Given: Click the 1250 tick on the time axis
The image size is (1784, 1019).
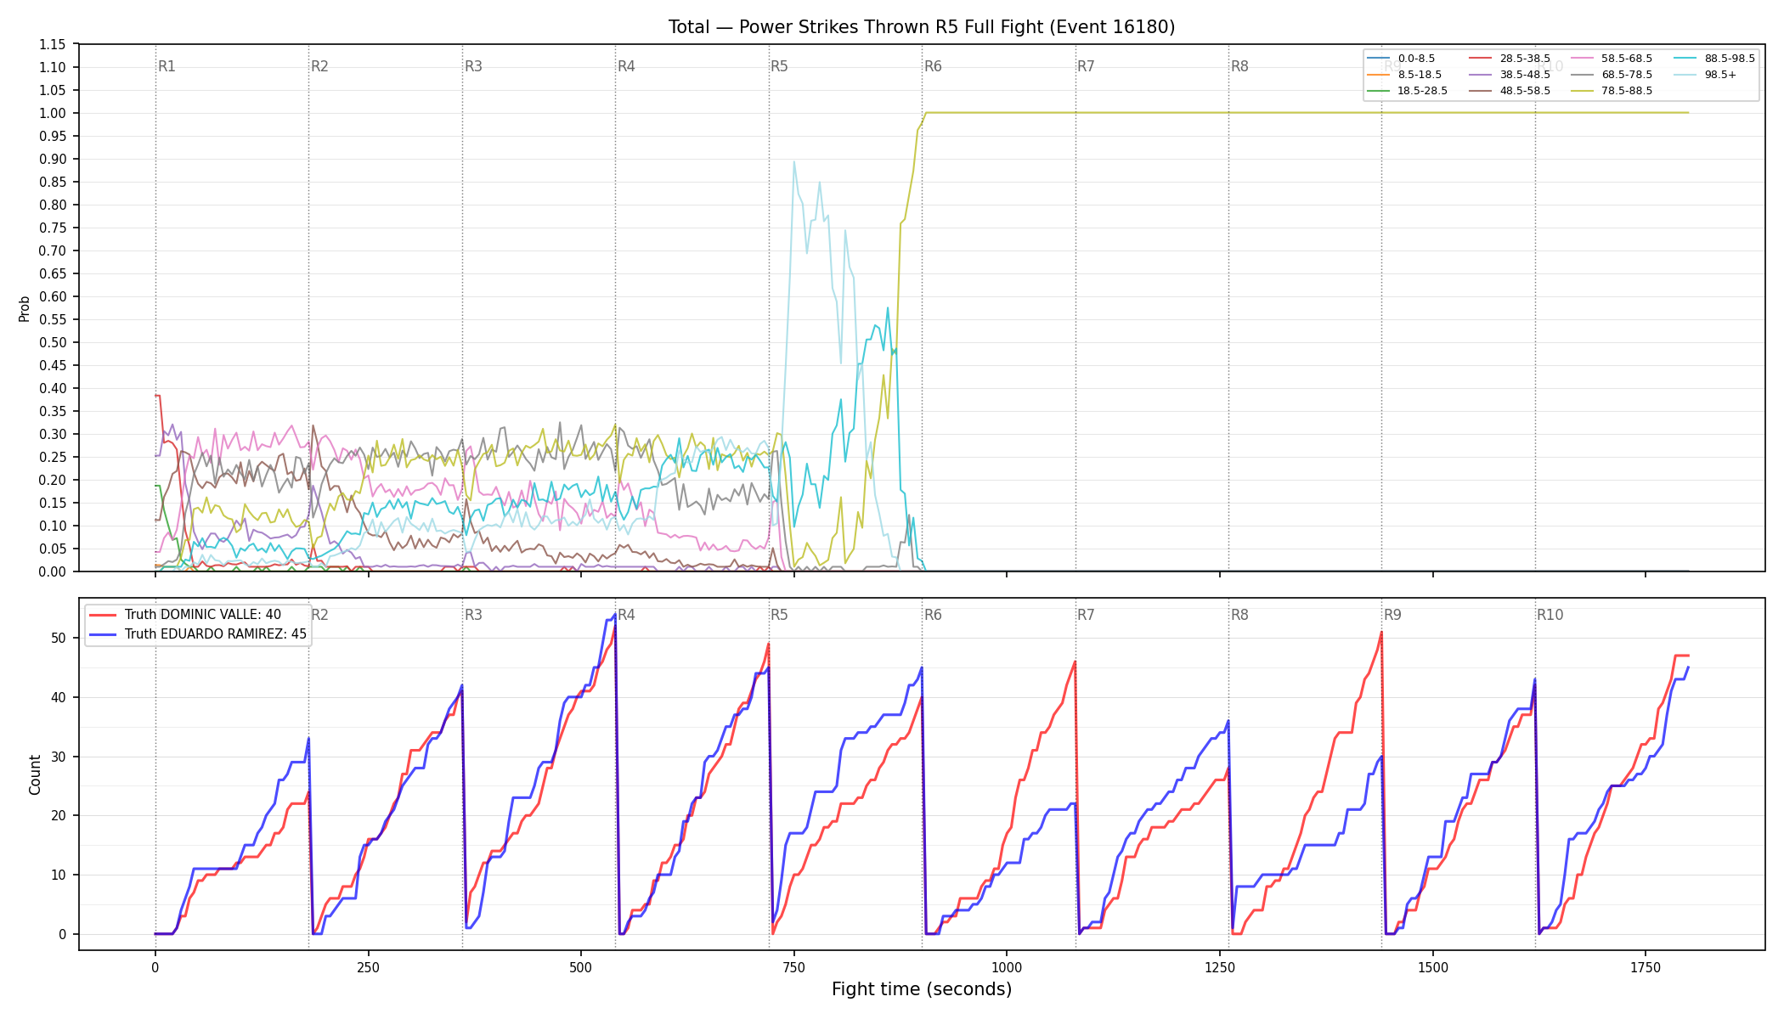Looking at the screenshot, I should (x=1220, y=967).
